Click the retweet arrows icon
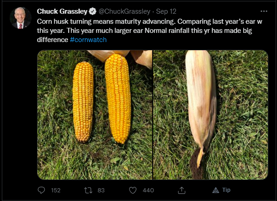The height and width of the screenshot is (201, 277). 89,190
